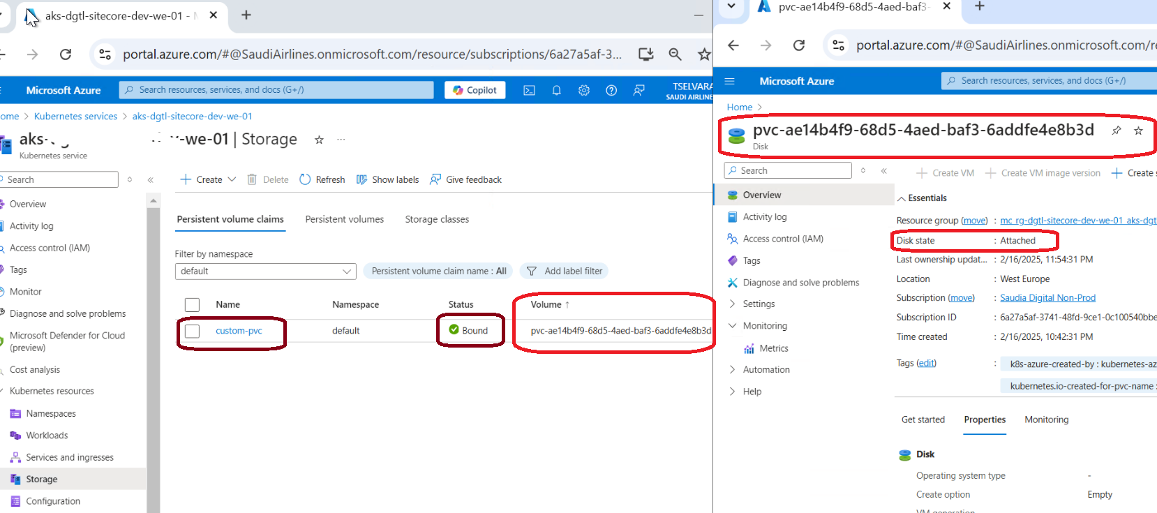The width and height of the screenshot is (1157, 513).
Task: Open Cloud Shell from the Azure top bar
Action: tap(529, 90)
